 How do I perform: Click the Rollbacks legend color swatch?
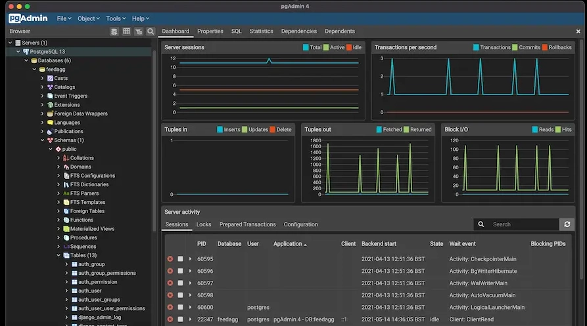545,47
